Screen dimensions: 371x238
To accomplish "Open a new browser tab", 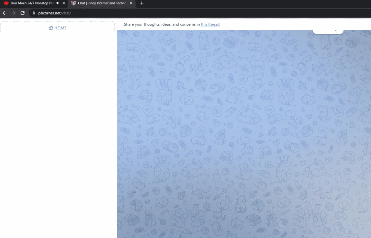I will tap(142, 3).
